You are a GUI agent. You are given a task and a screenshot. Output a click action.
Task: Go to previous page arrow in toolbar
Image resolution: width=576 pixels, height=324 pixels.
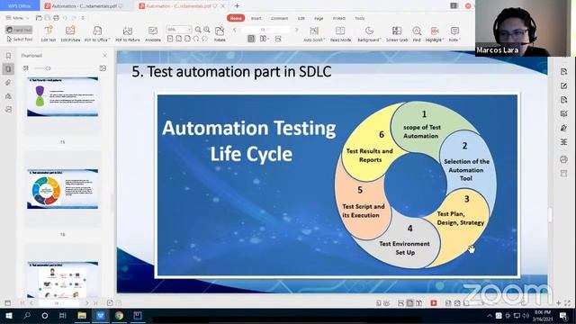point(235,30)
